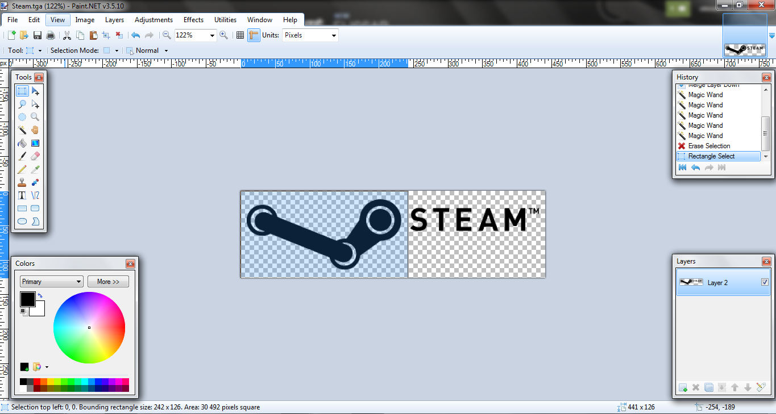The image size is (776, 414).
Task: Click the Undo arrow in the toolbar
Action: point(135,35)
